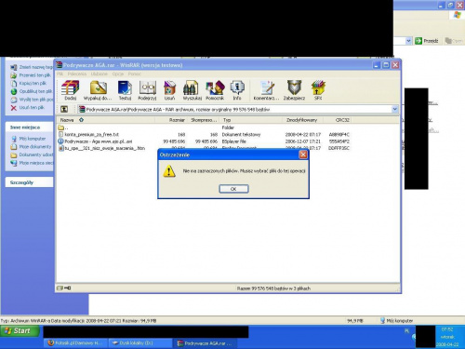Confirm the warning with the OK button
Image resolution: width=465 pixels, height=349 pixels.
tap(233, 189)
